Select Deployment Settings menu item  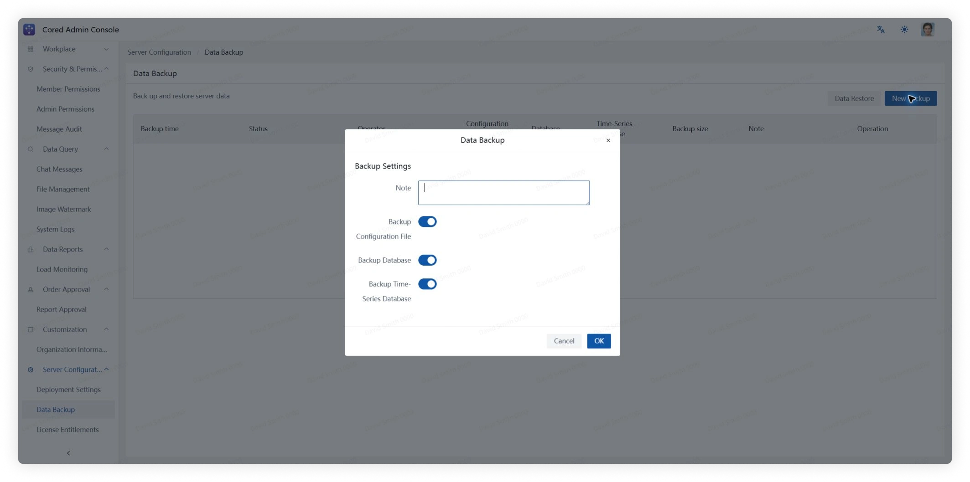coord(68,390)
